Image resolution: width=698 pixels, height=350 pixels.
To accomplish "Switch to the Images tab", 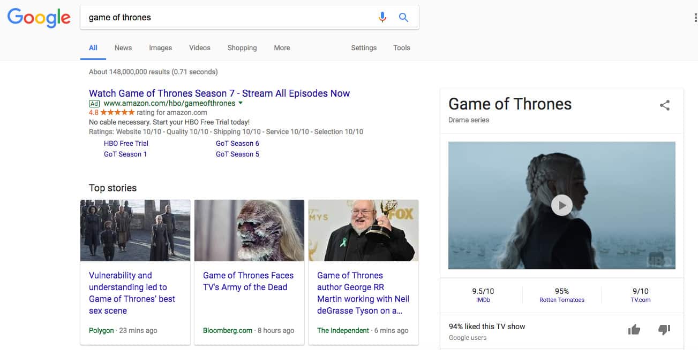I will coord(161,48).
